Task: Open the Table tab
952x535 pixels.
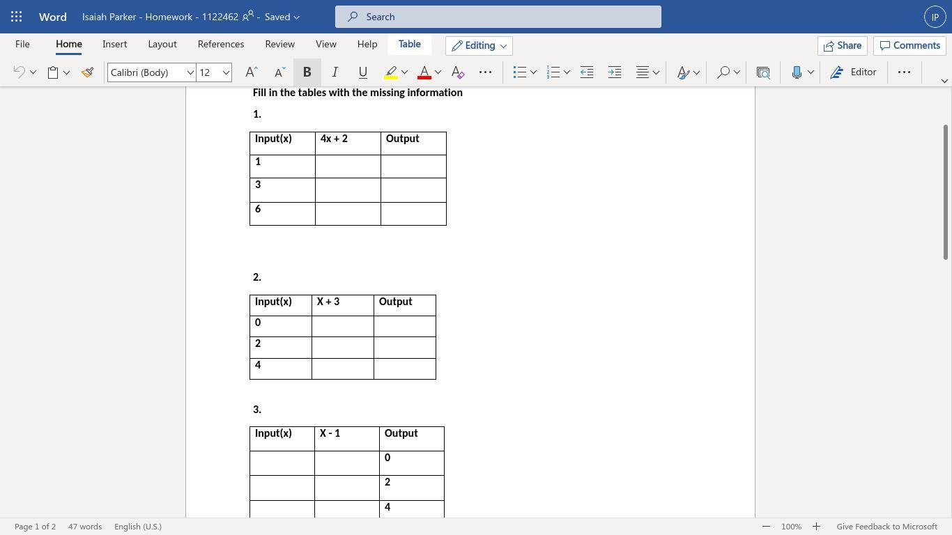Action: [409, 44]
